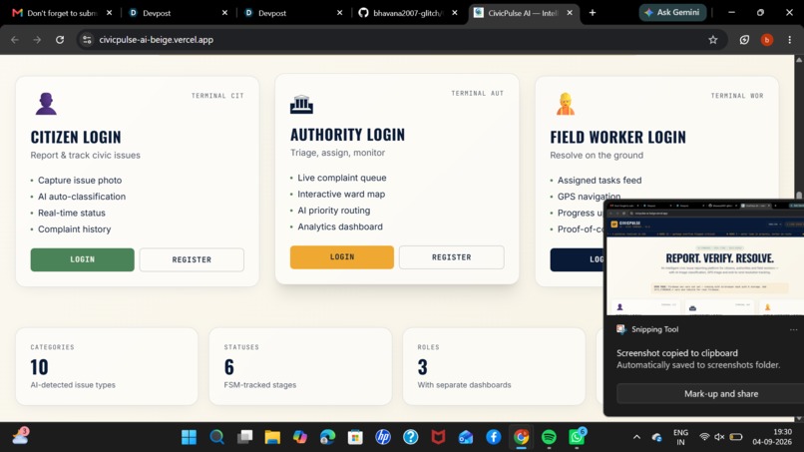Image resolution: width=804 pixels, height=452 pixels.
Task: Open the Get Help question mark app
Action: (411, 437)
